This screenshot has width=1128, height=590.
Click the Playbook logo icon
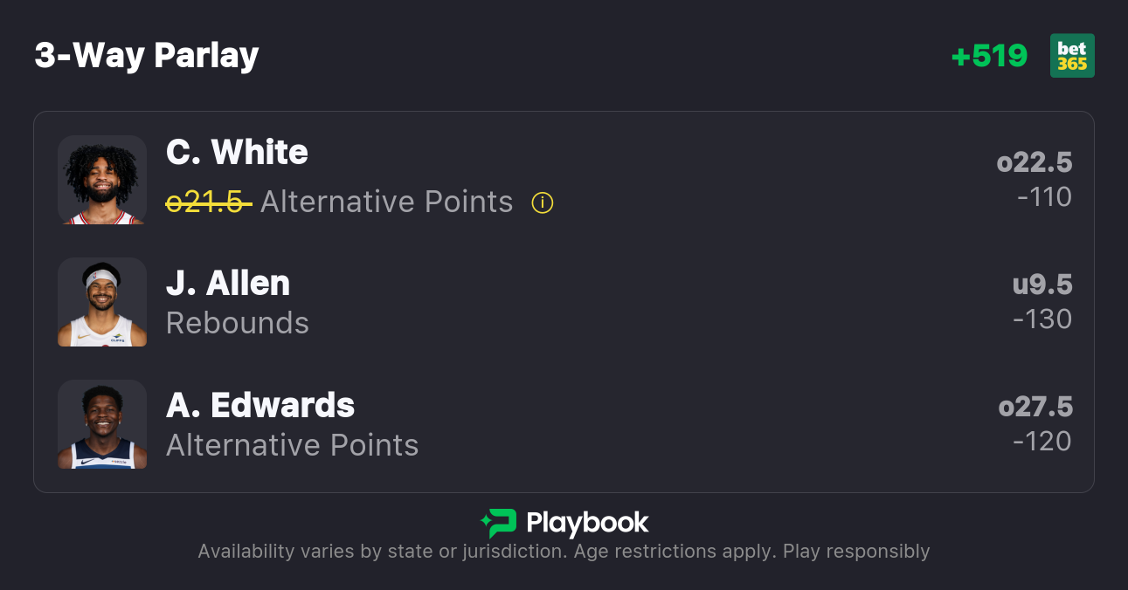(499, 523)
